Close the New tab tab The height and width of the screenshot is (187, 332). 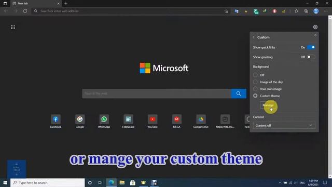(x=59, y=4)
